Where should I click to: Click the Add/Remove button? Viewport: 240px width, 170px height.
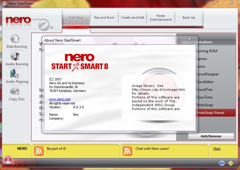click(211, 136)
